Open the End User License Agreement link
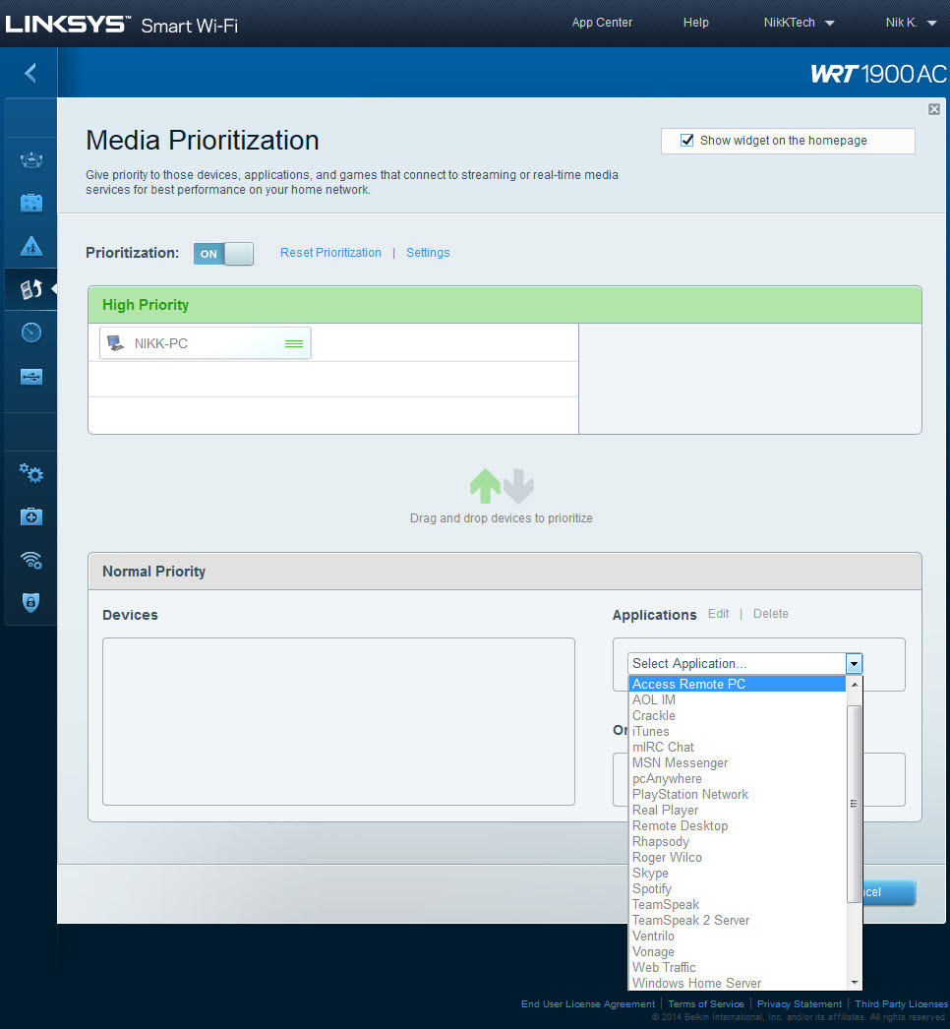 (x=588, y=1004)
